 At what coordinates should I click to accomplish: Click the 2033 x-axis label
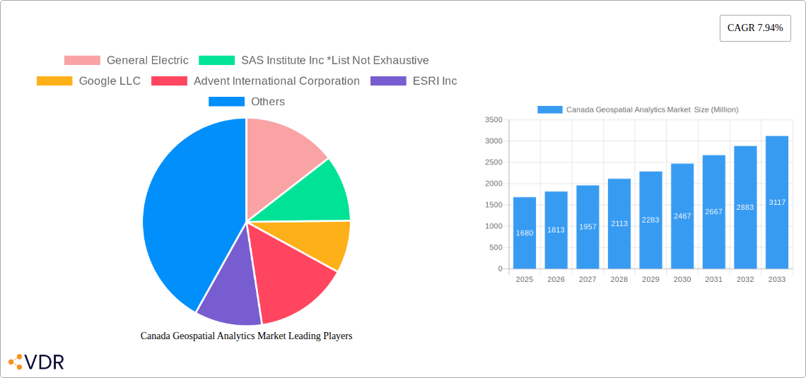pos(777,279)
